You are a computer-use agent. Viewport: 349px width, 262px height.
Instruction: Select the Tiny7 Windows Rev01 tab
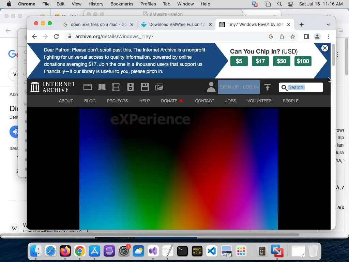[255, 25]
